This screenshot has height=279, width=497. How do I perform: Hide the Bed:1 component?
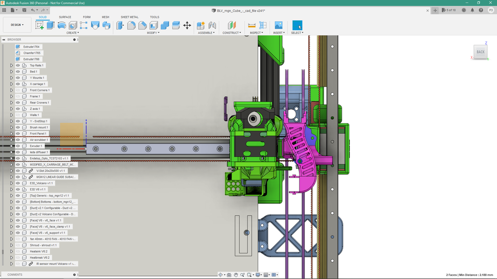pyautogui.click(x=18, y=71)
